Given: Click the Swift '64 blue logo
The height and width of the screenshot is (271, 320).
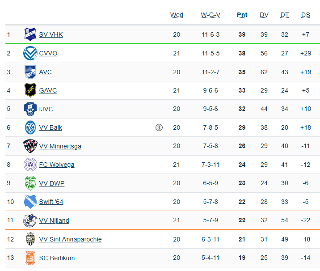Looking at the screenshot, I should coord(30,202).
